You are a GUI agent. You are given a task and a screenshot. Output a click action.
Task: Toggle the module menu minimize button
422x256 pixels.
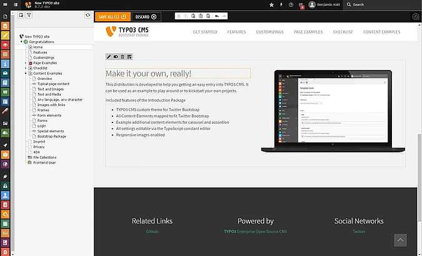point(5,4)
